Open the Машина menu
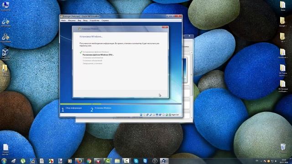This screenshot has height=164, width=292. tap(72, 20)
